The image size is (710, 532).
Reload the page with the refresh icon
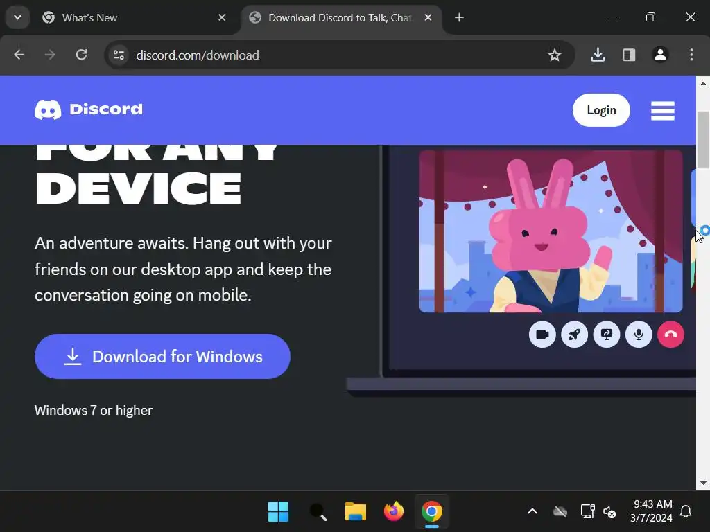point(82,55)
